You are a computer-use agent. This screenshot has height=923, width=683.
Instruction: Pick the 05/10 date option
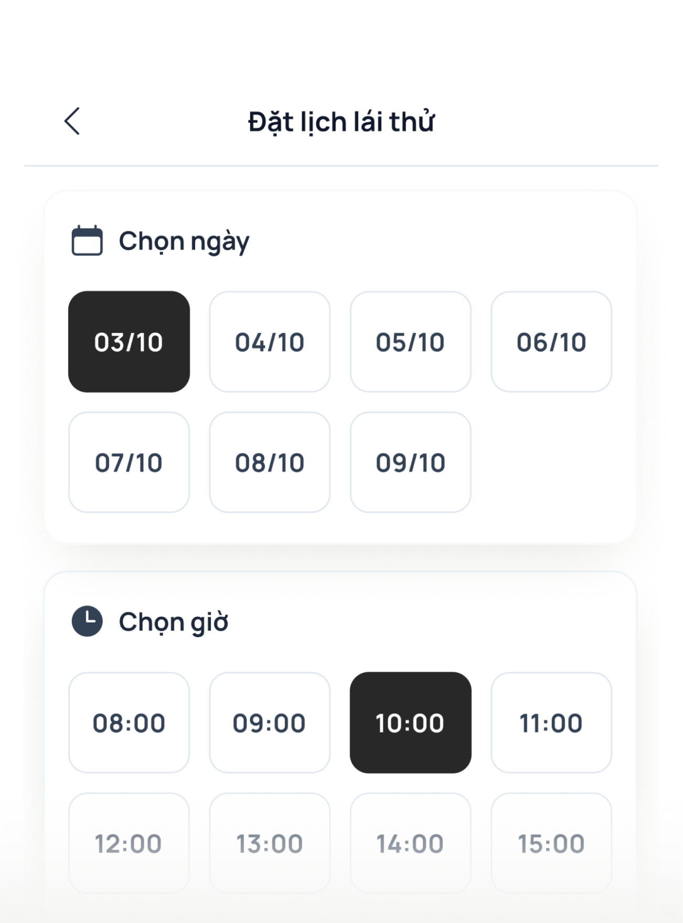pos(410,342)
